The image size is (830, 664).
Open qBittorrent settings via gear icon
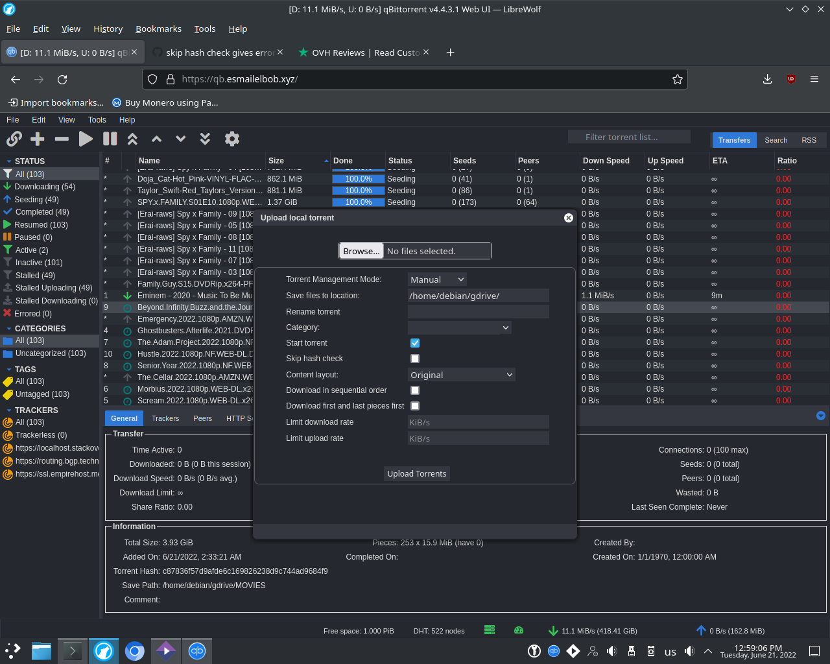pyautogui.click(x=231, y=139)
